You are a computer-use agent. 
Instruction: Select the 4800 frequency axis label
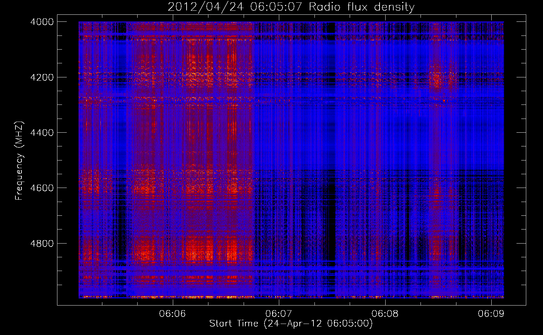[42, 243]
